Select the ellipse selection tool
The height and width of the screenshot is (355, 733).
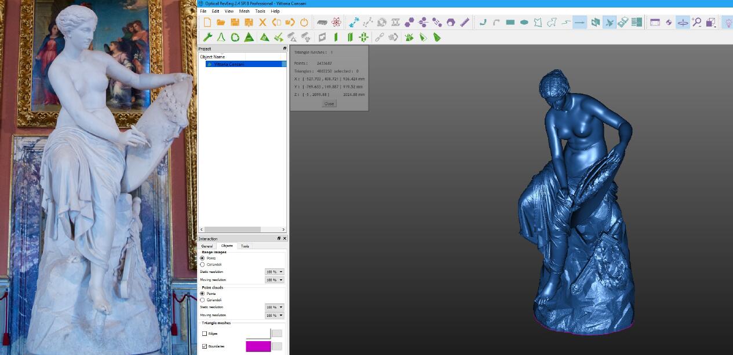524,23
